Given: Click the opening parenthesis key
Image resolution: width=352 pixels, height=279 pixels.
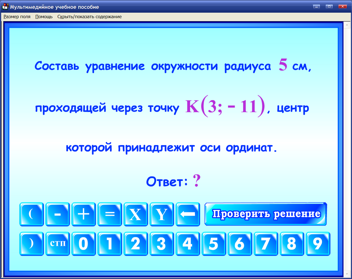Looking at the screenshot, I should coord(31,214).
